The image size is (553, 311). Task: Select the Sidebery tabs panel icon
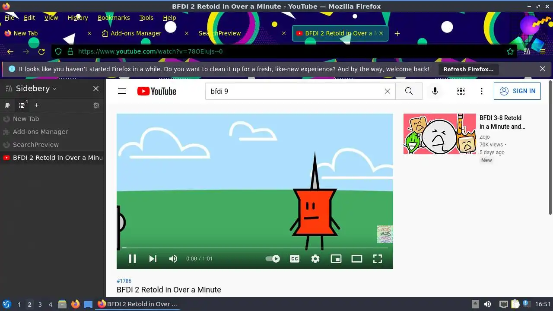[22, 105]
